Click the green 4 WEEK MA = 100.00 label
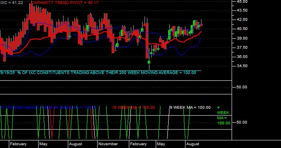This screenshot has height=148, width=281. (x=224, y=115)
